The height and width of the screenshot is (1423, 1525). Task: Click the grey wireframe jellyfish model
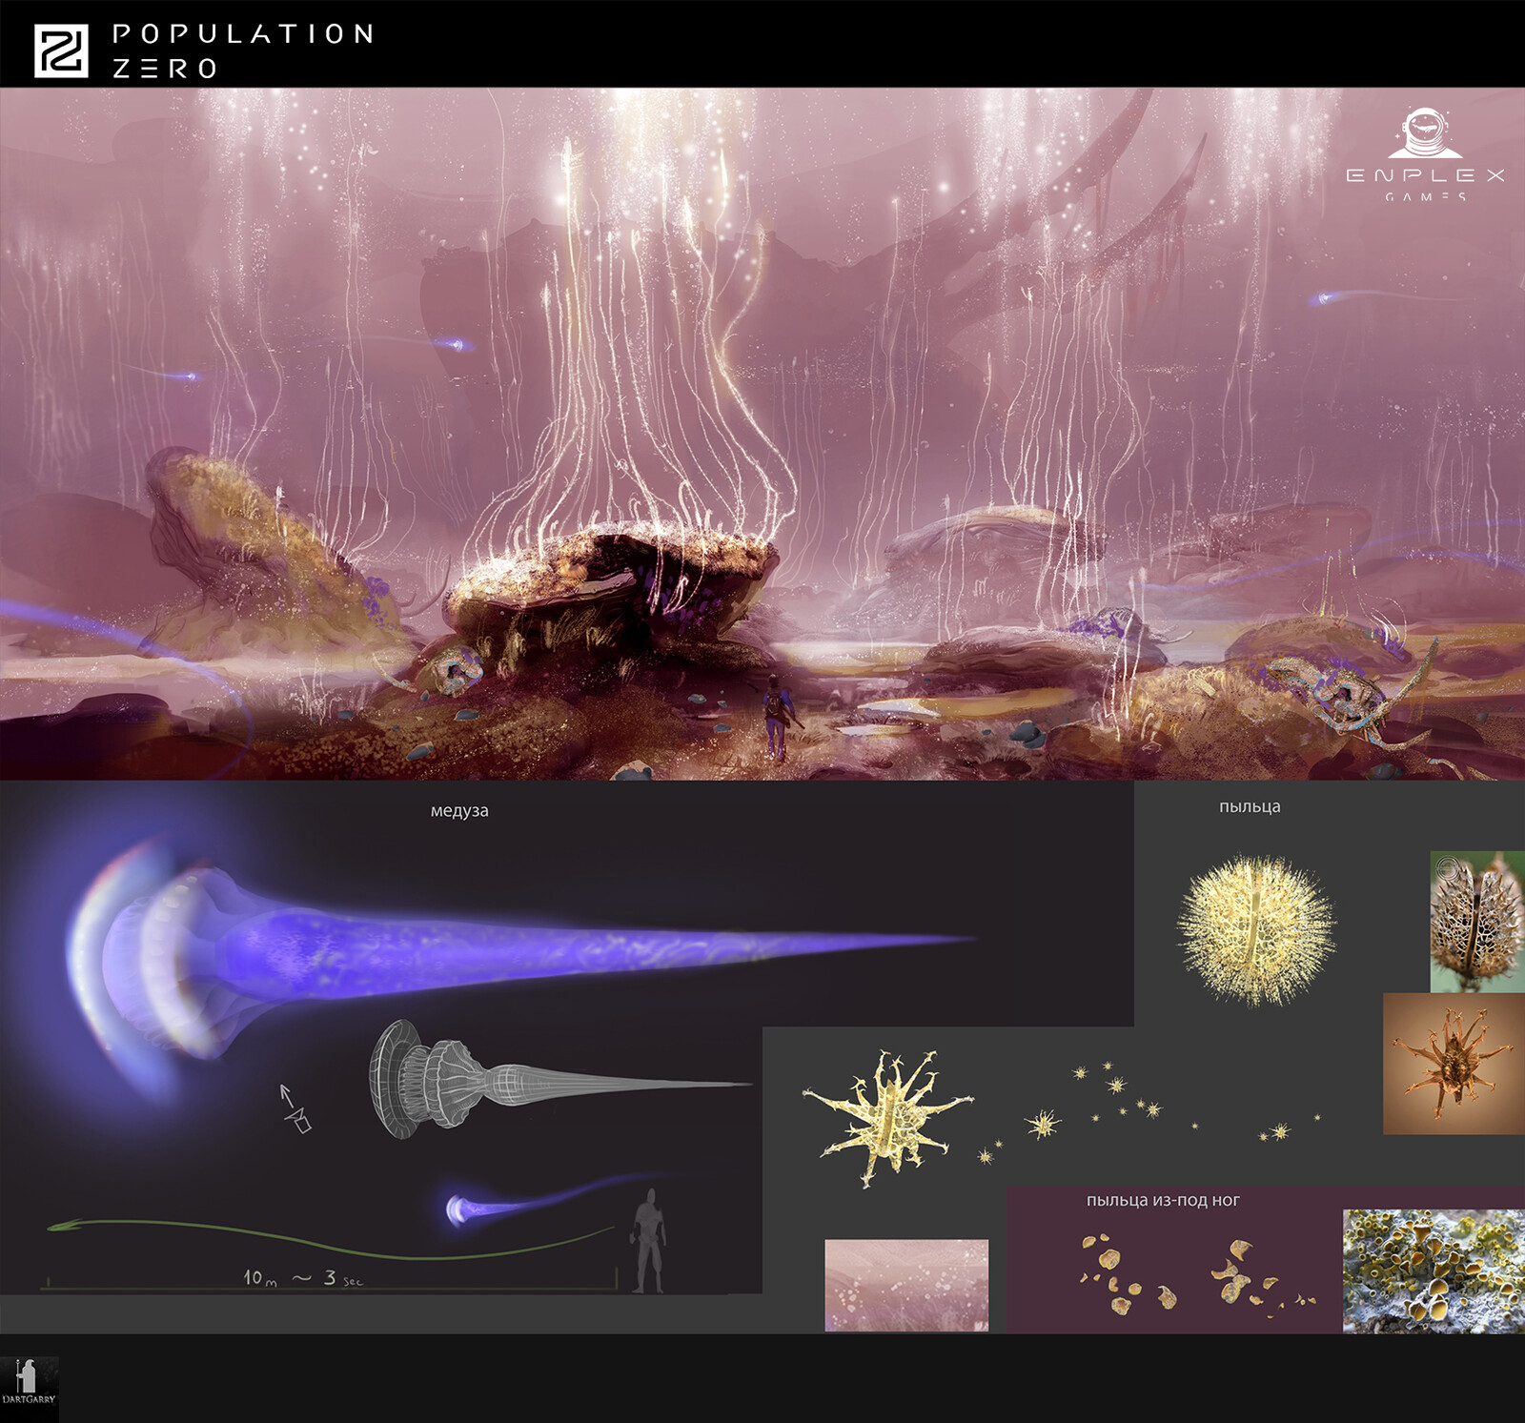click(x=560, y=1079)
